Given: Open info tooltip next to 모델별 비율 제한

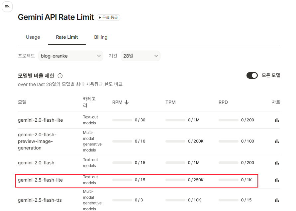Looking at the screenshot, I should pos(60,76).
